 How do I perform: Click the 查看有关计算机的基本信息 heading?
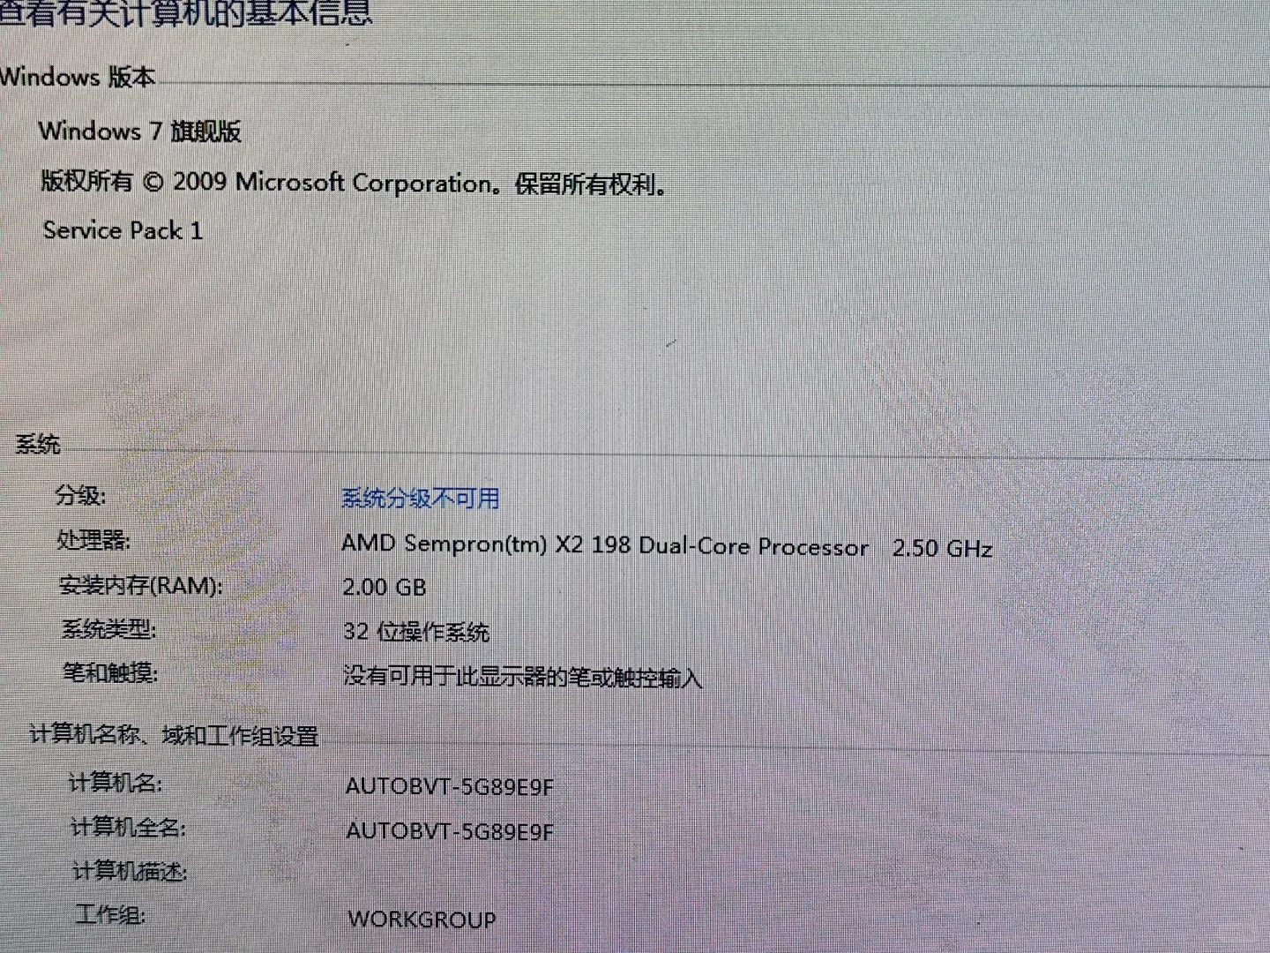coord(187,14)
